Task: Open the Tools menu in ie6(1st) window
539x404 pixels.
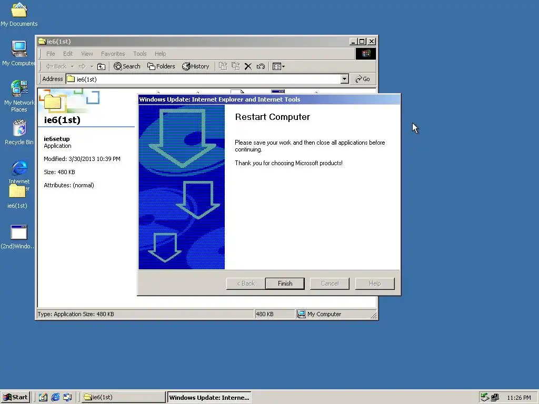Action: pyautogui.click(x=140, y=54)
